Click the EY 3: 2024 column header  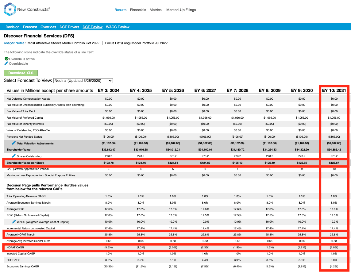[109, 90]
